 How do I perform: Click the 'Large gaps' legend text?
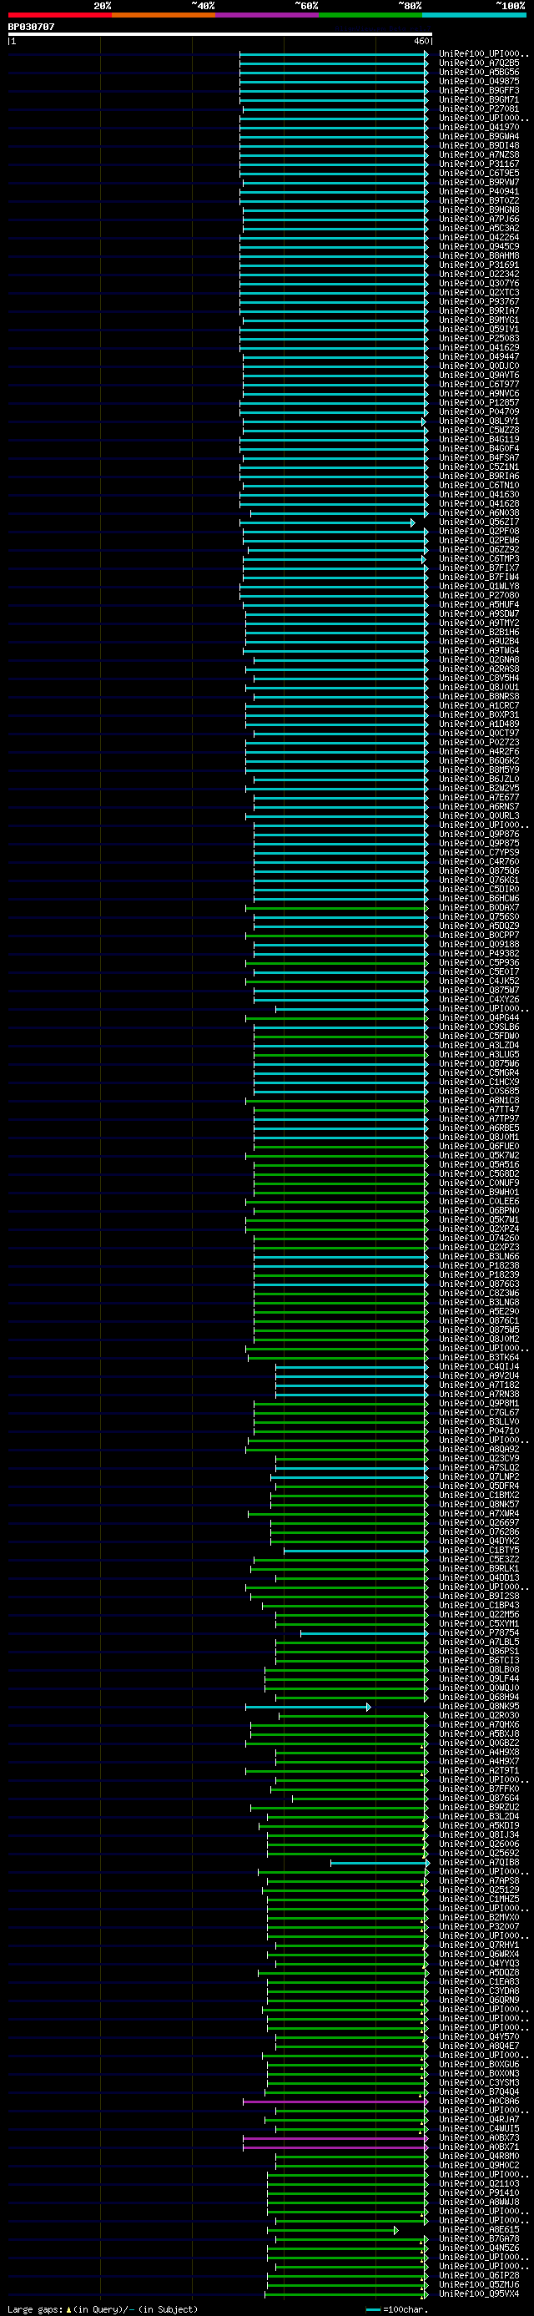[34, 2308]
